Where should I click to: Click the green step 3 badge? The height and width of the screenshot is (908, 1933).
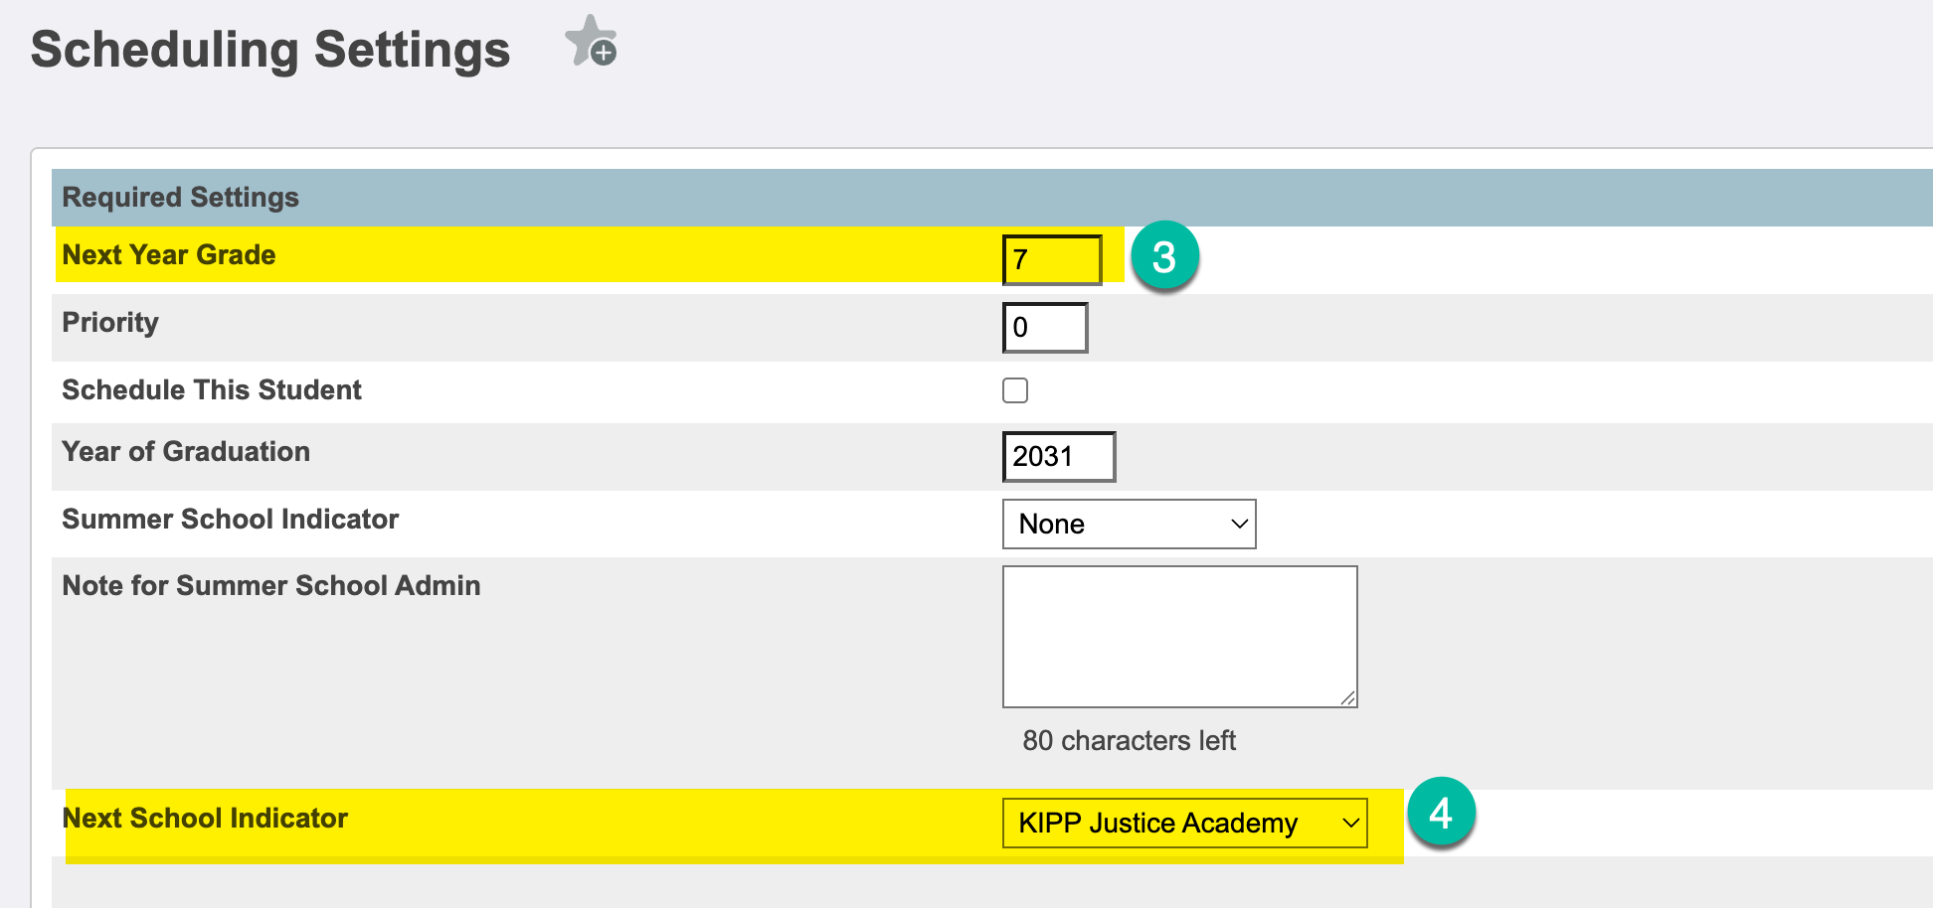pos(1164,256)
